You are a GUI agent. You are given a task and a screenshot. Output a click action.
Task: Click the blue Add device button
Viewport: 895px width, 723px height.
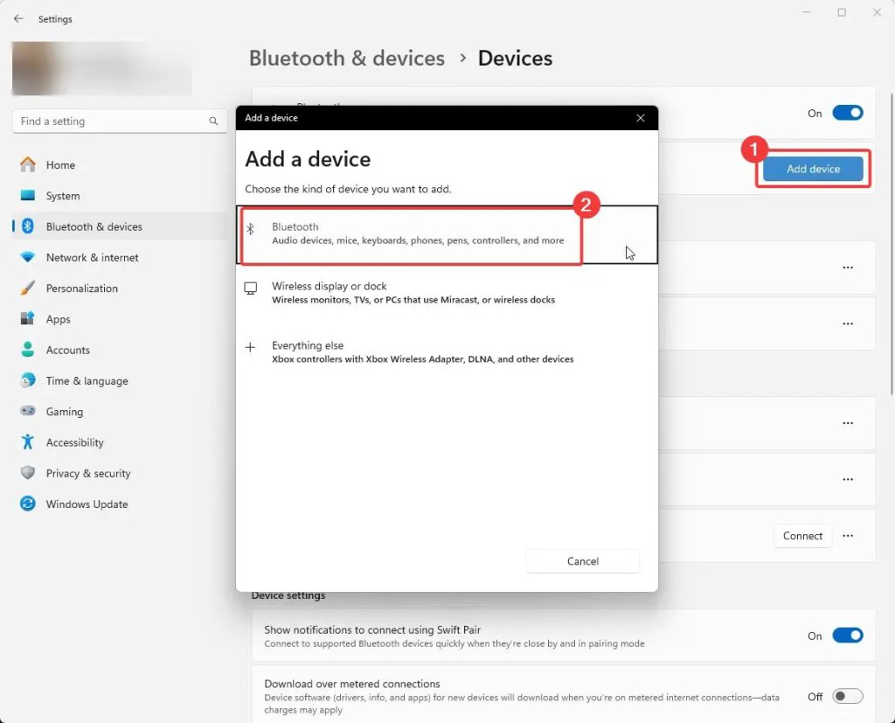(x=814, y=169)
